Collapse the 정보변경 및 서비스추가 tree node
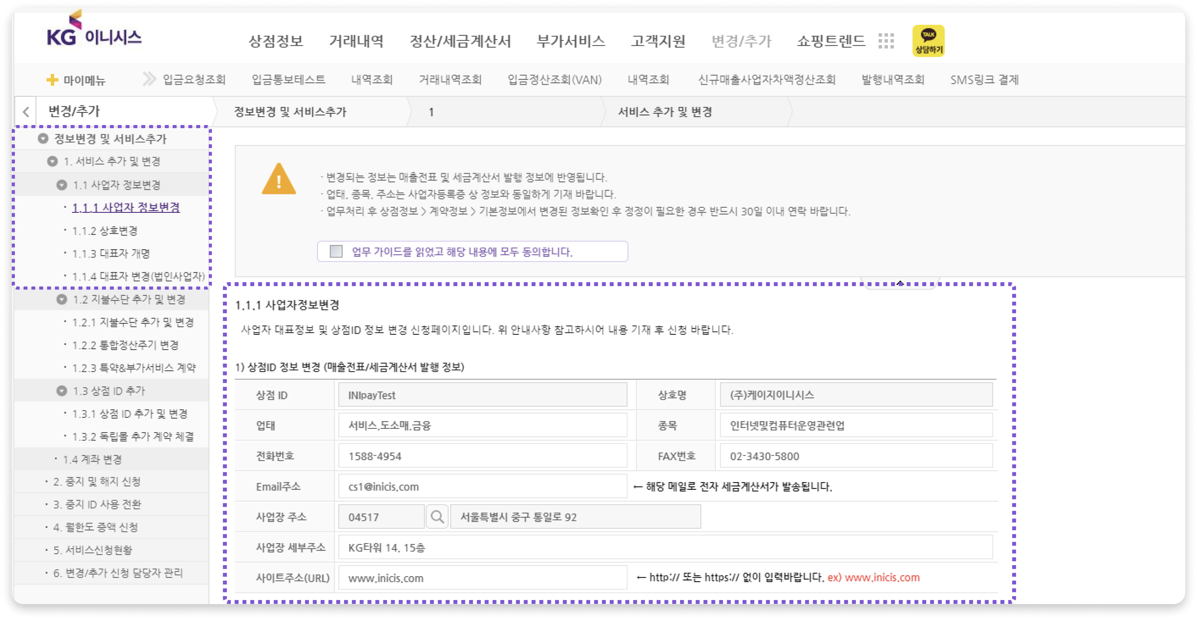 (x=43, y=138)
